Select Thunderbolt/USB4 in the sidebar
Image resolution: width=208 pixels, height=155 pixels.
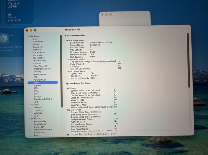pyautogui.click(x=43, y=99)
